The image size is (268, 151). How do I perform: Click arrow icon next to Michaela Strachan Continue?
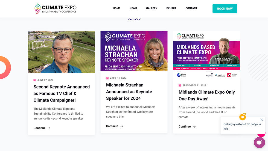pyautogui.click(x=121, y=126)
